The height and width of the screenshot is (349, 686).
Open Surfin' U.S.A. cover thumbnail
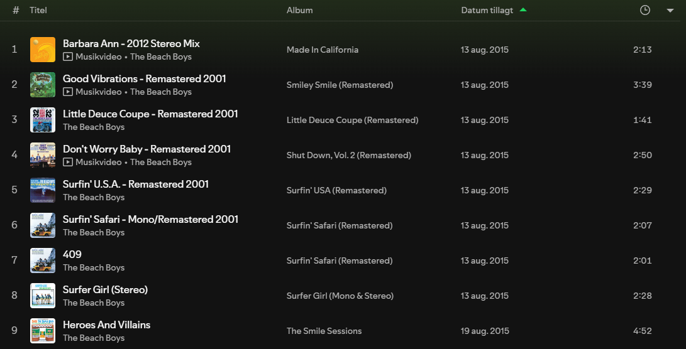pos(42,190)
